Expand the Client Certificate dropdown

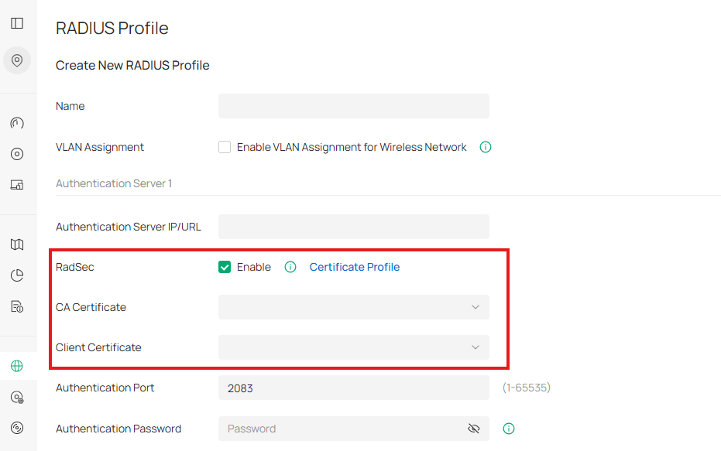(x=353, y=347)
